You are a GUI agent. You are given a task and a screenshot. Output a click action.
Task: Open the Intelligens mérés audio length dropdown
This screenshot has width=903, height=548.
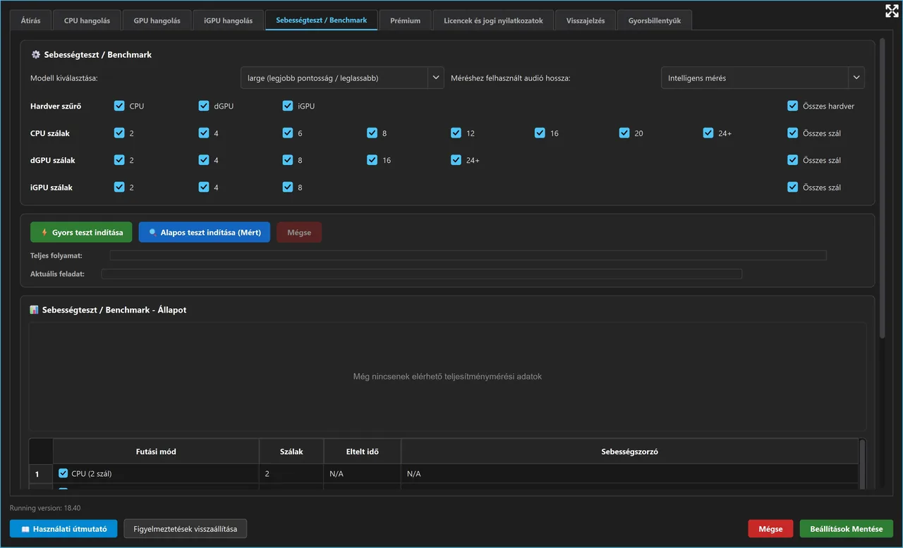click(763, 78)
